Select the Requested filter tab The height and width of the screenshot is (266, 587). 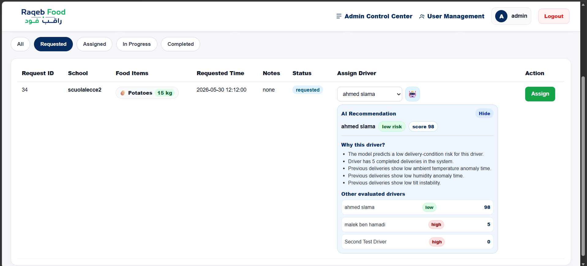coord(53,44)
